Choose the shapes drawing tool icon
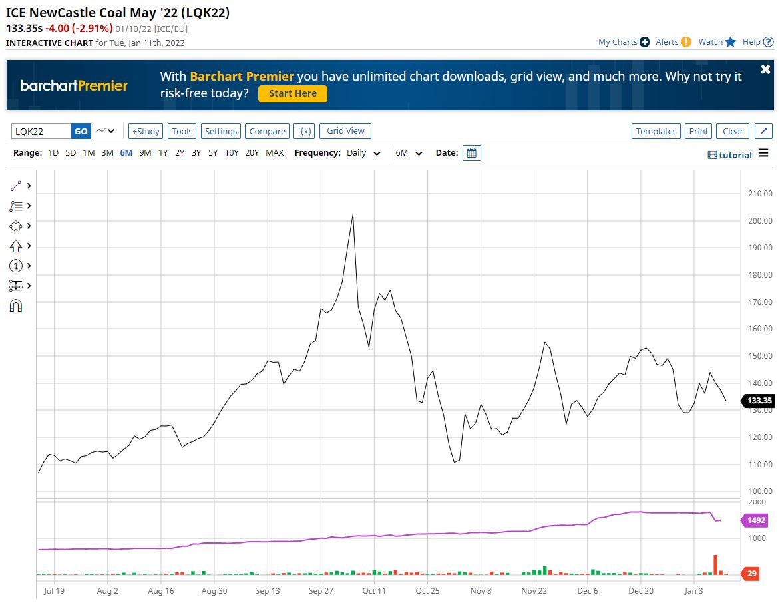Screen dimensions: 780x603 (x=16, y=226)
